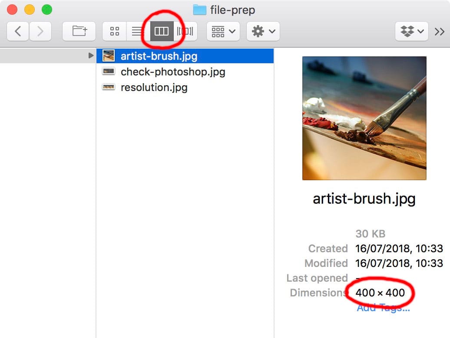Open the Dropbox toolbar menu
450x338 pixels.
tap(412, 31)
